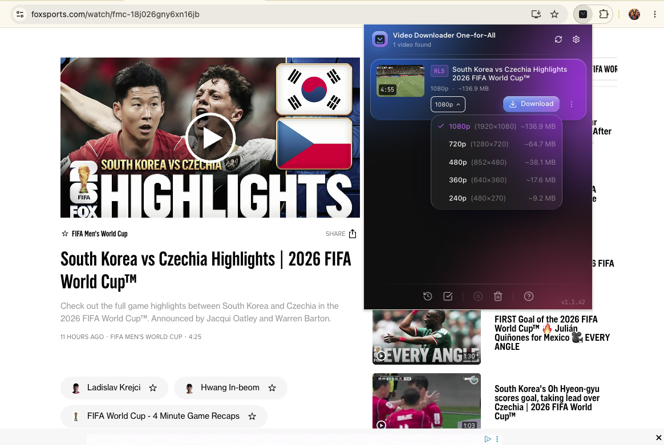Pick 240p (480×270) quality option
Screen dimensions: 664x445
coord(496,198)
